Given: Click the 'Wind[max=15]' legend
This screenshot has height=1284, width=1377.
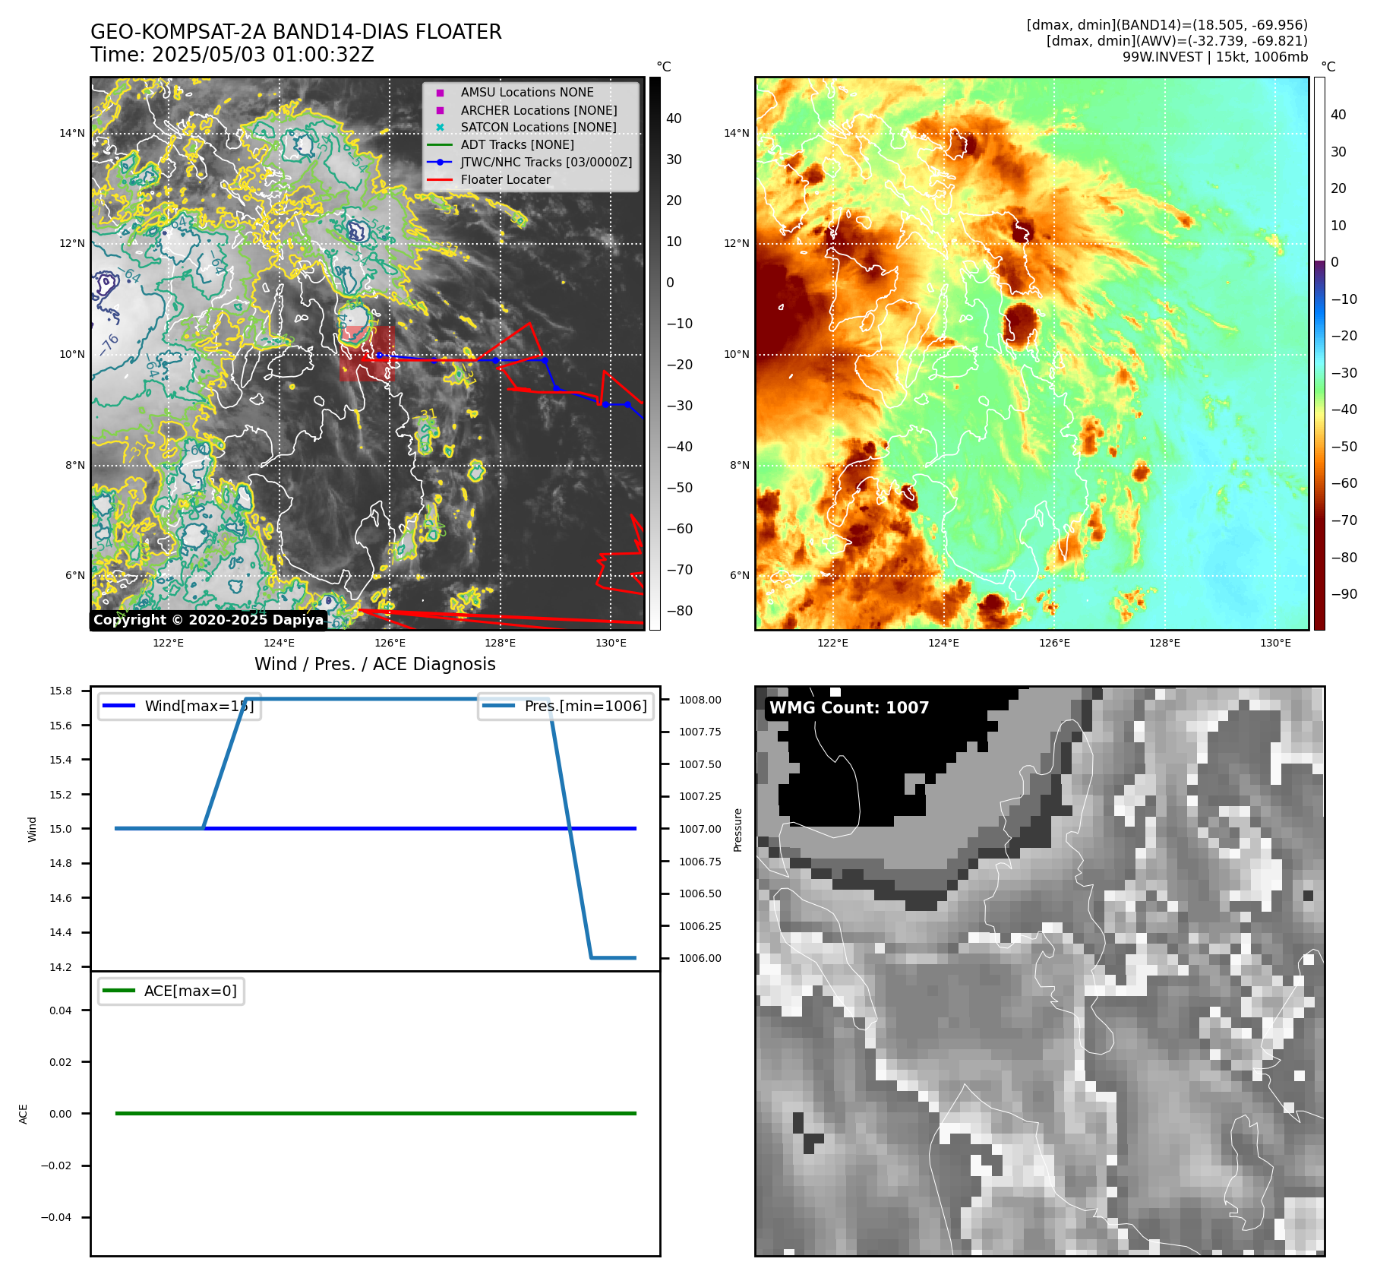Looking at the screenshot, I should tap(180, 706).
